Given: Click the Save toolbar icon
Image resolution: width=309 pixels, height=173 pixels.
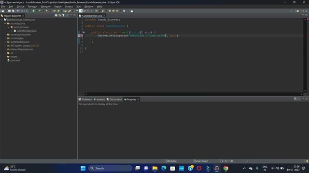Looking at the screenshot, I should [9, 11].
